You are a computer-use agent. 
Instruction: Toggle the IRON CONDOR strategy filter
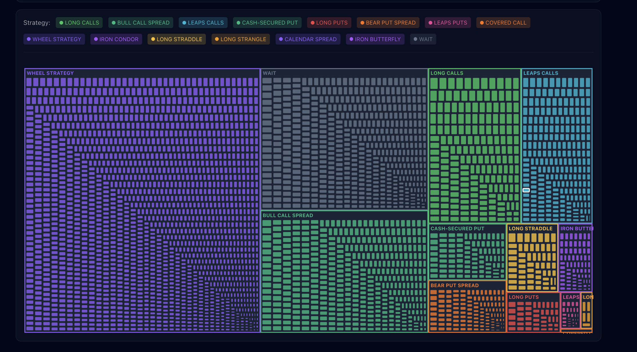[x=116, y=39]
